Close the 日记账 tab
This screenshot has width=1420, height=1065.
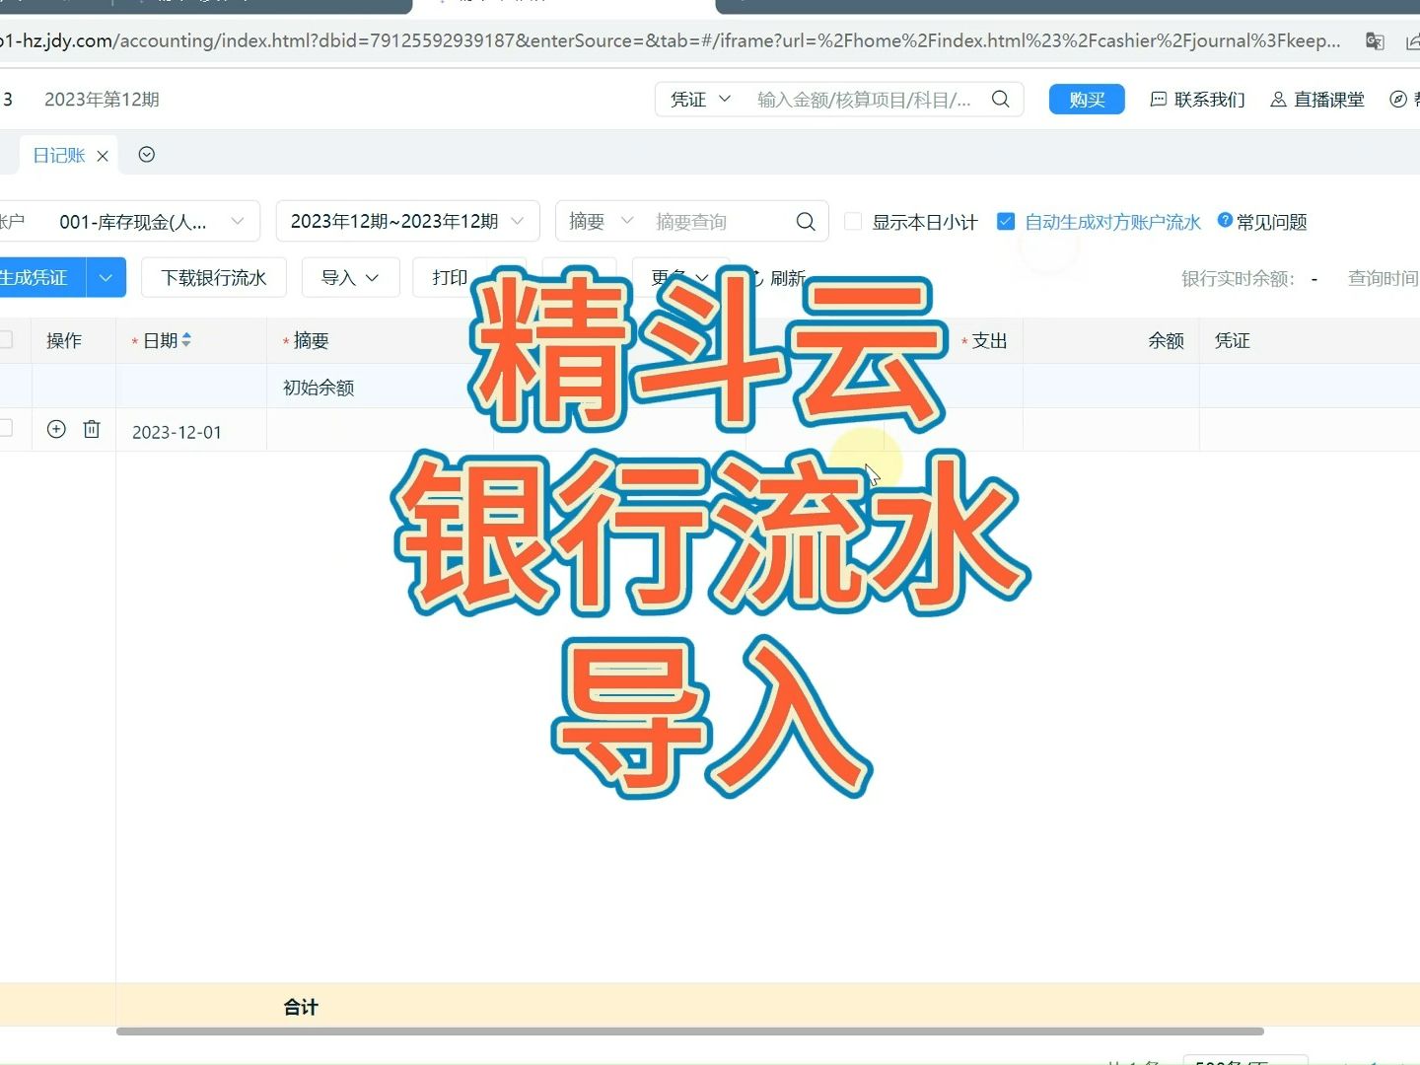[103, 156]
